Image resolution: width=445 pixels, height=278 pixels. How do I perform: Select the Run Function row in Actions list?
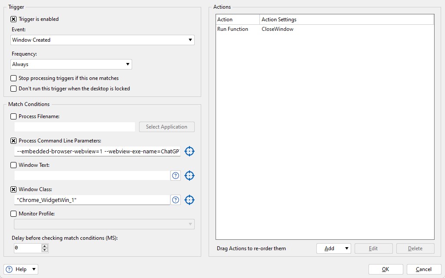tap(325, 29)
